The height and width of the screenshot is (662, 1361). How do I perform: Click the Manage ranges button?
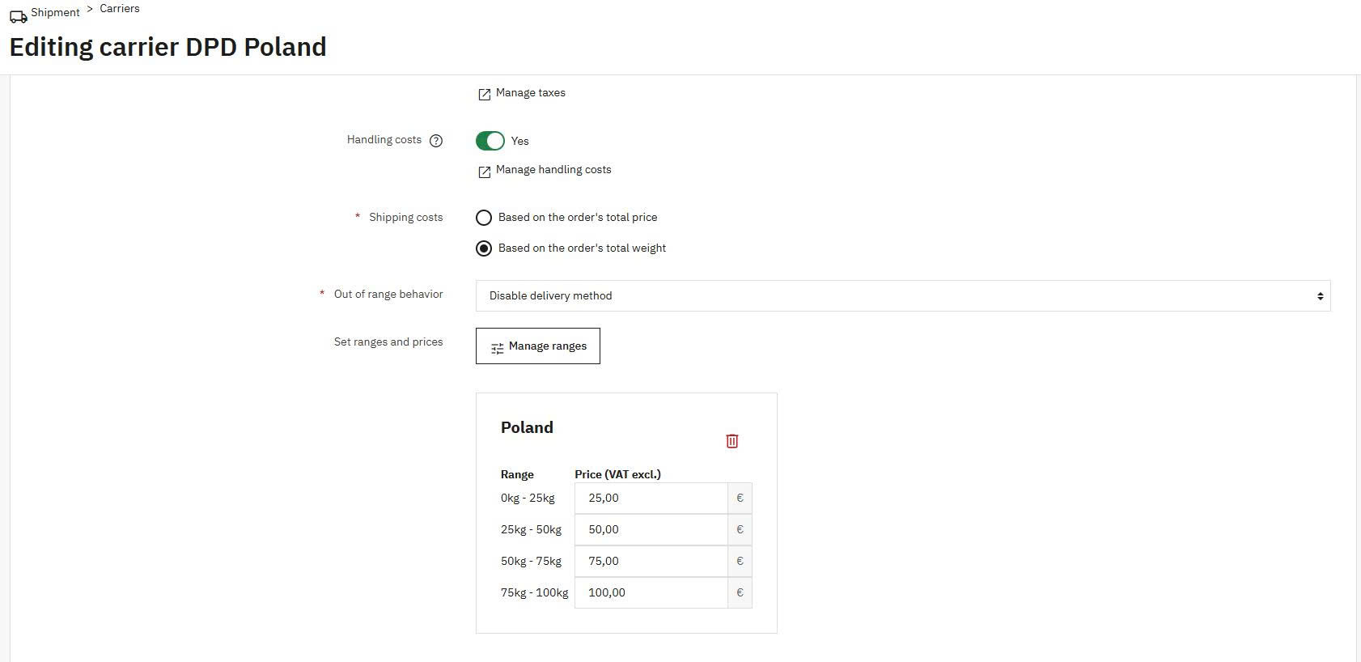pyautogui.click(x=538, y=346)
